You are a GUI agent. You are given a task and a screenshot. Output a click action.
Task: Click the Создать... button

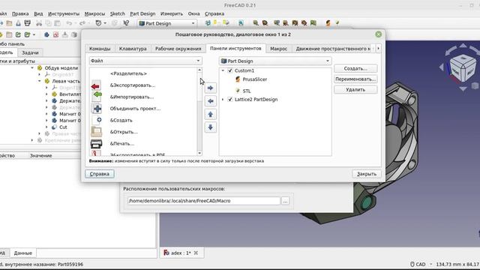pyautogui.click(x=355, y=68)
